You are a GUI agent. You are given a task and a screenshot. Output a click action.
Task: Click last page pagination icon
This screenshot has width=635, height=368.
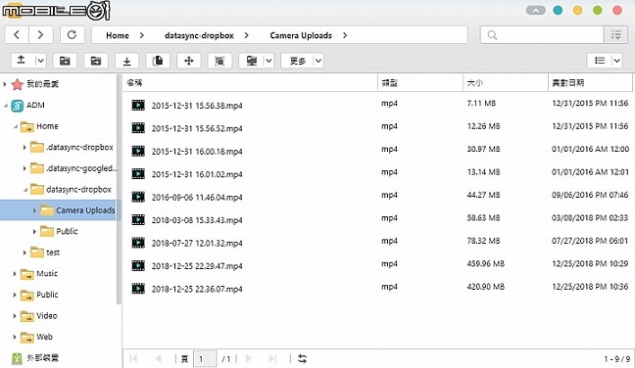click(273, 358)
